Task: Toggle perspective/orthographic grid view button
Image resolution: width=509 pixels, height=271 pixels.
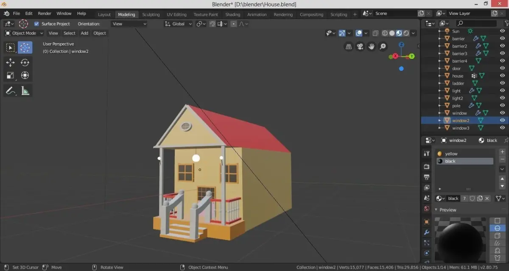Action: coord(349,47)
